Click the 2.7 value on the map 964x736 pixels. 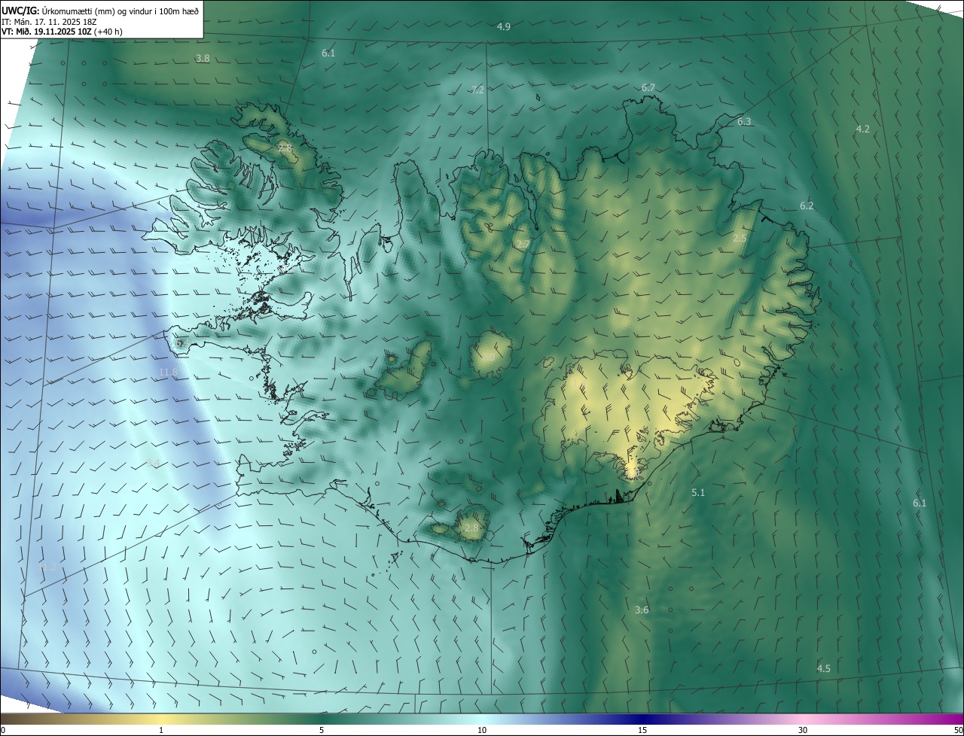[523, 245]
